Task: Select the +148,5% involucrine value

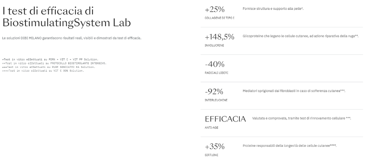Action: coord(219,37)
